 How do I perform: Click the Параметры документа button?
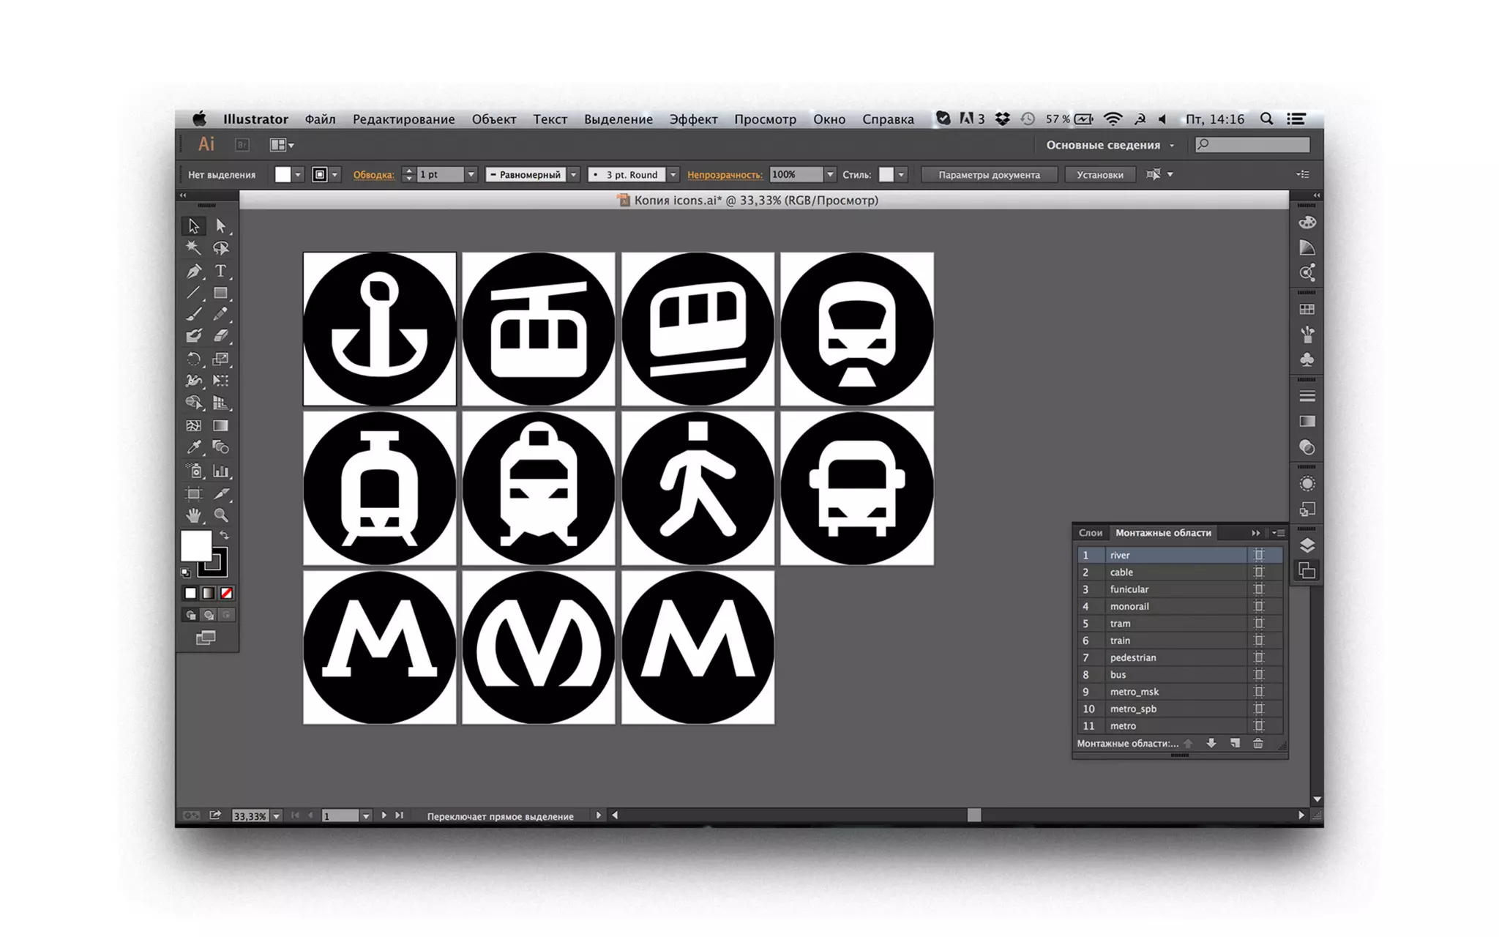(988, 175)
